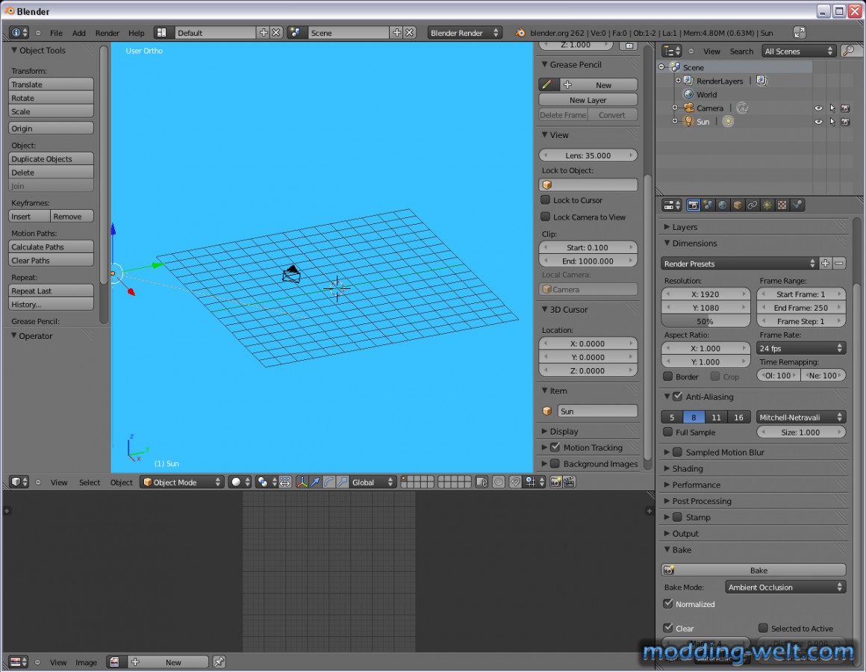This screenshot has height=672, width=866.
Task: Open the Particles properties icon
Action: click(x=797, y=205)
